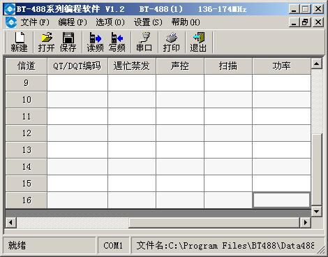Minimize the inner document window
Screen dimensions: 328x257
click(295, 22)
